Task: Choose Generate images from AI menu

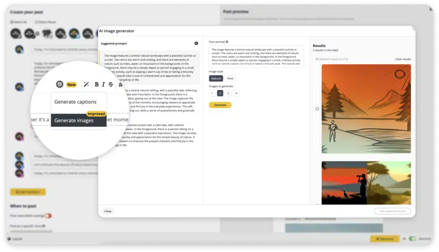Action: pyautogui.click(x=79, y=120)
